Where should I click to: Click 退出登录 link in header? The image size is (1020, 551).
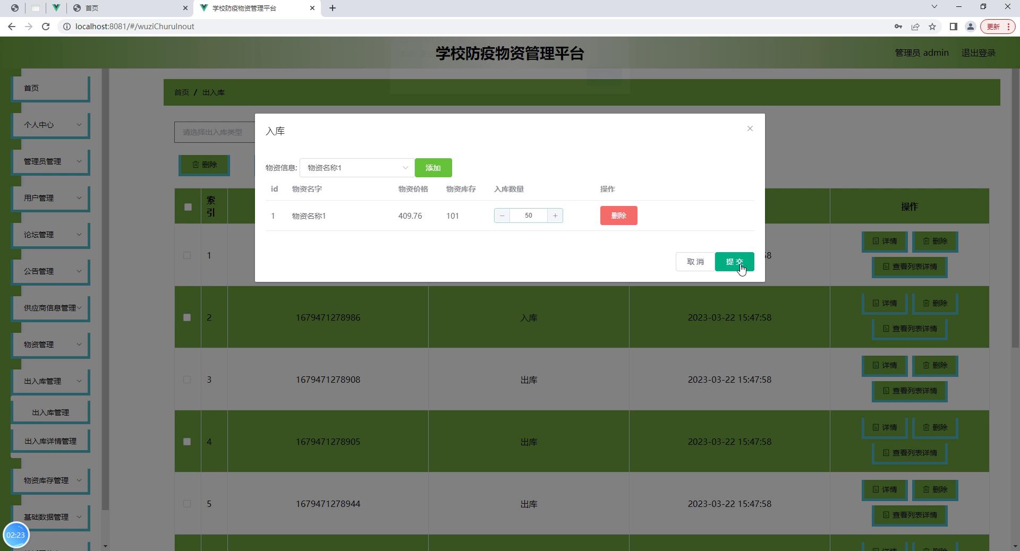(978, 53)
